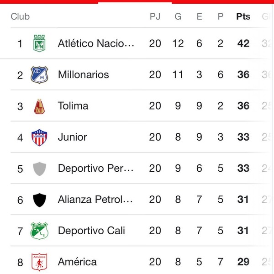Click the gray Deportivo Pereira shield
The image size is (274, 274).
click(x=39, y=169)
